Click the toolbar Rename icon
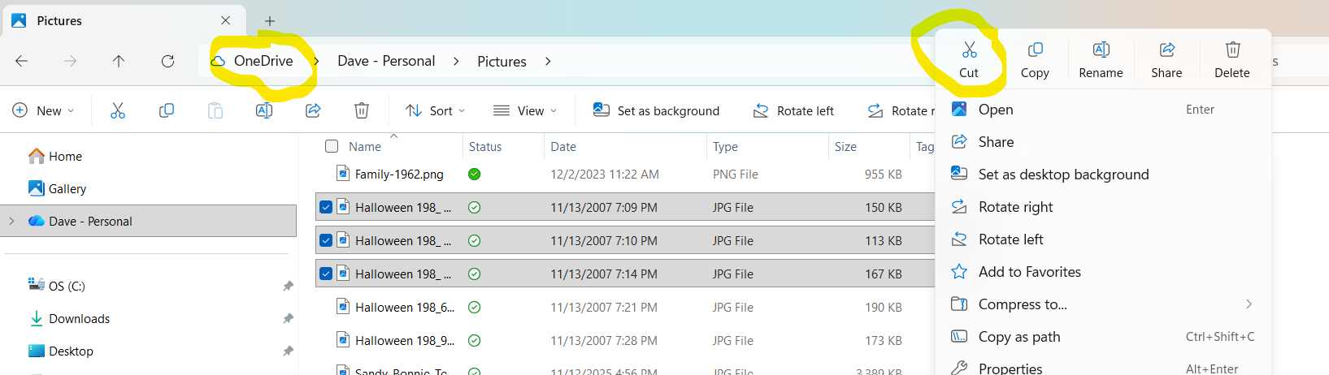 [x=264, y=110]
